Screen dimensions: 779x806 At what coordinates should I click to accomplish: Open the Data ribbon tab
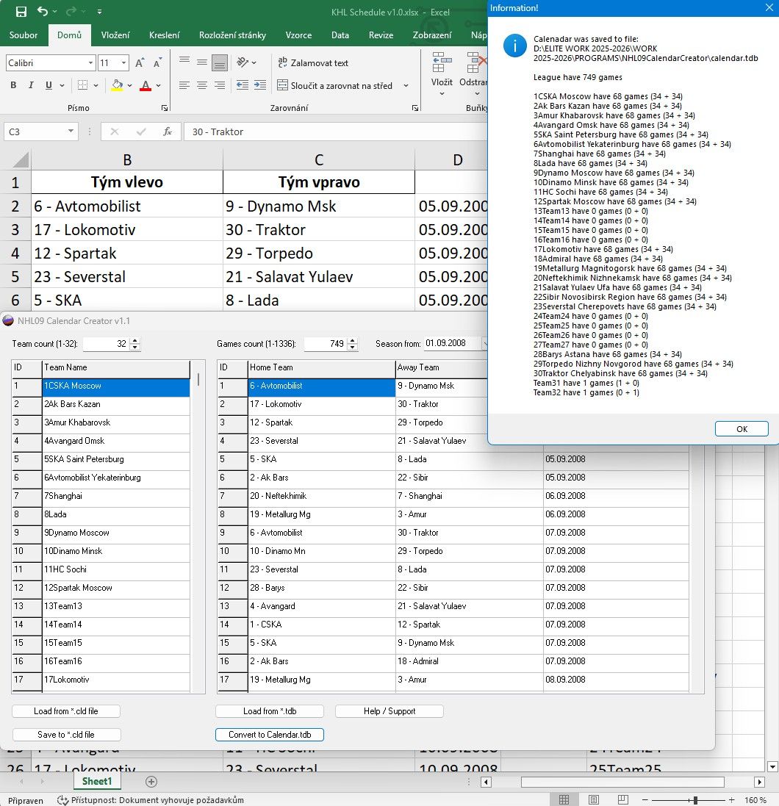pos(340,35)
